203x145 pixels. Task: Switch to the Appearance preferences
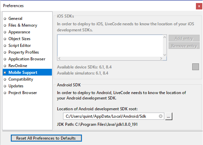(x=19, y=32)
